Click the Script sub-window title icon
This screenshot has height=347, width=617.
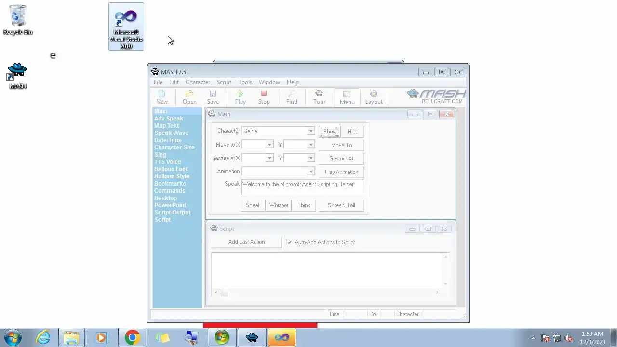(214, 228)
